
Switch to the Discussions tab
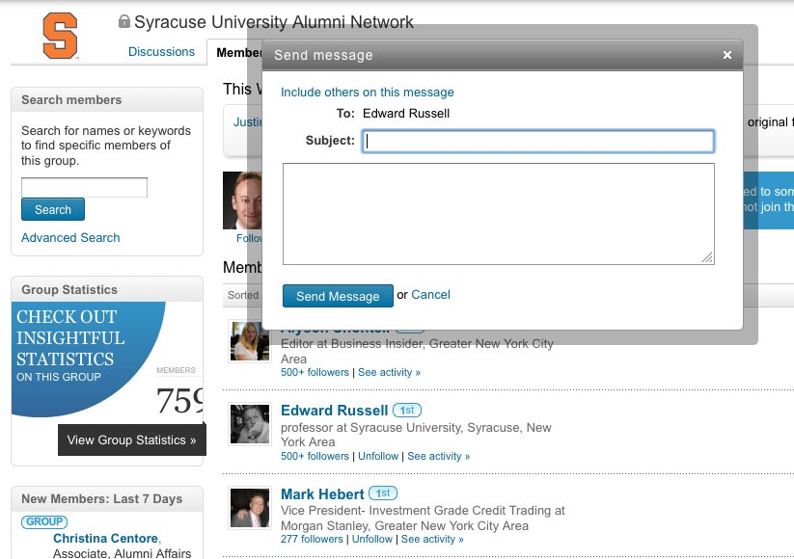click(161, 52)
